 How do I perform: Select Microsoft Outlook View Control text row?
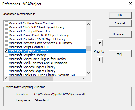pyautogui.click(x=31, y=23)
